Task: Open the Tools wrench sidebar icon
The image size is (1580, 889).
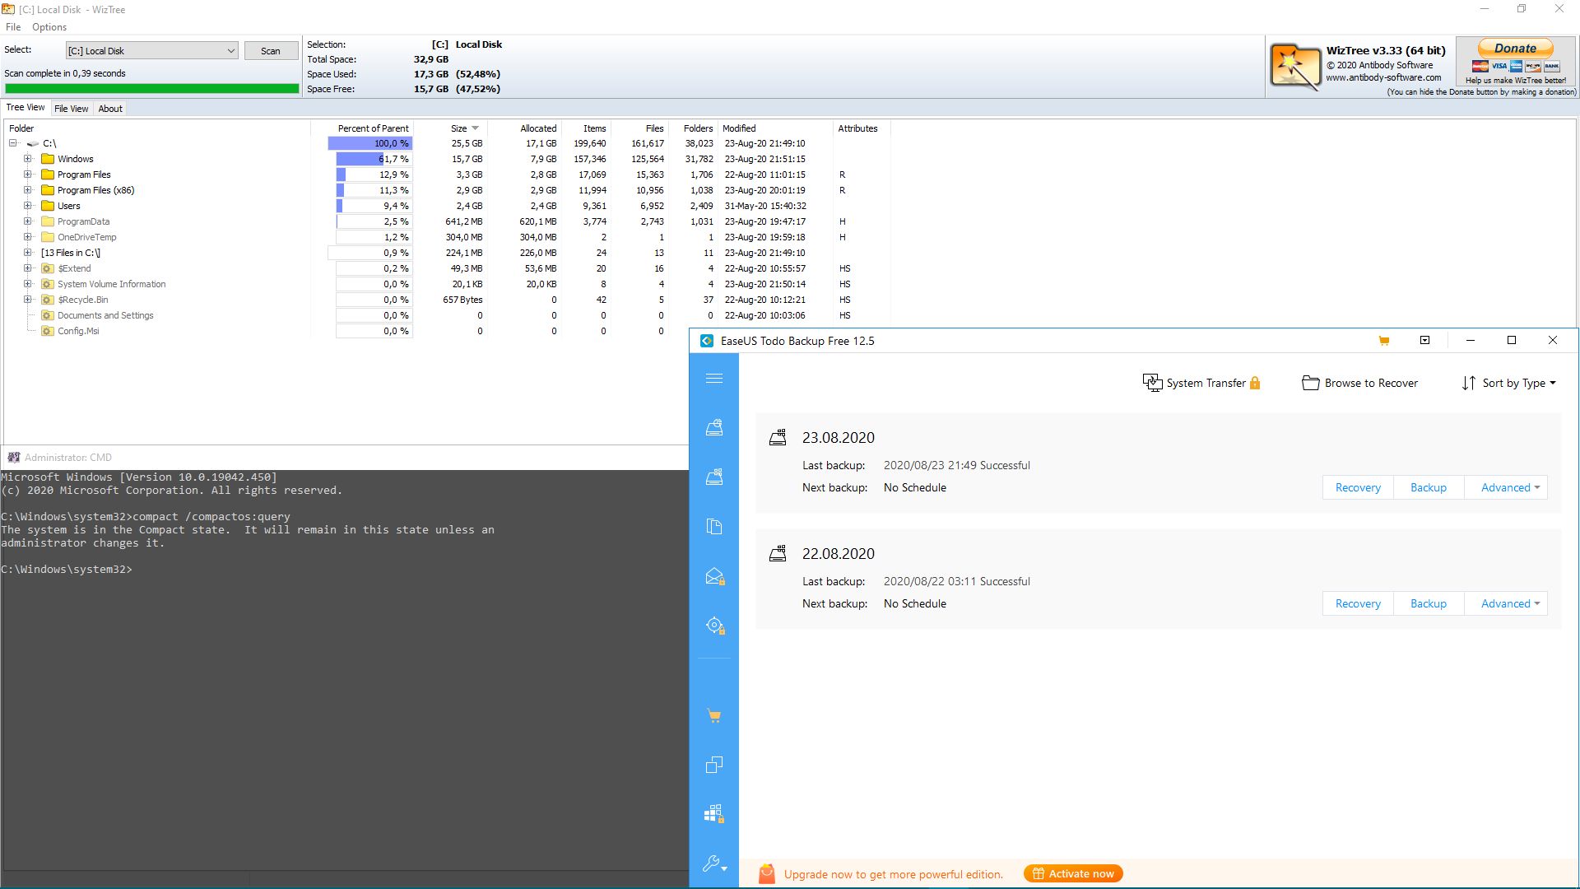Action: pyautogui.click(x=713, y=863)
